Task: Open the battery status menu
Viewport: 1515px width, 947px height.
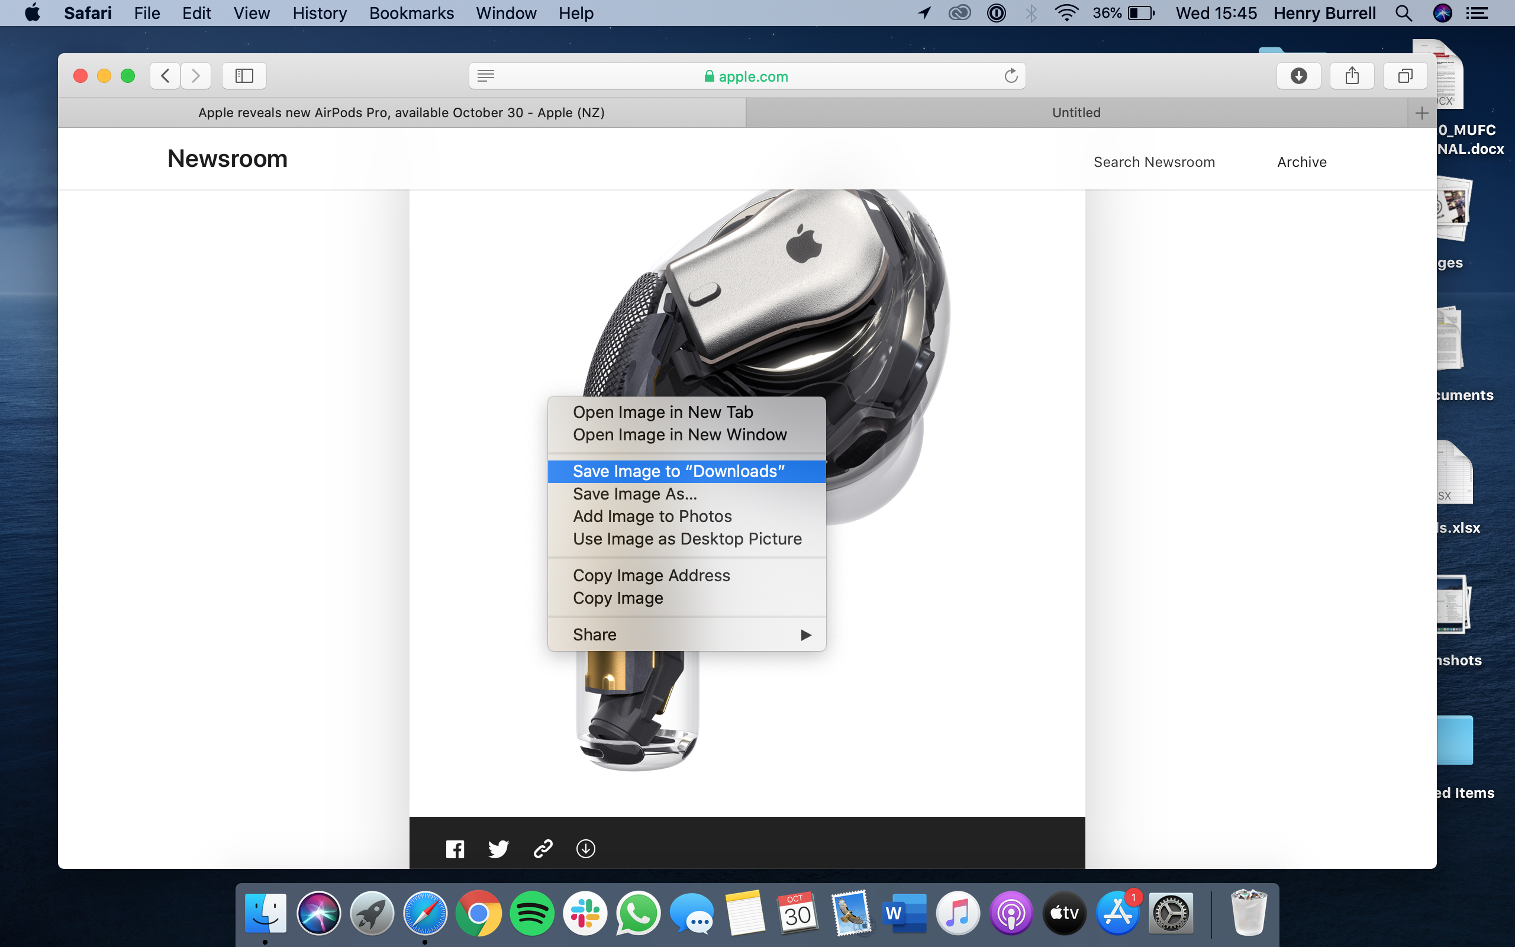Action: [x=1123, y=13]
